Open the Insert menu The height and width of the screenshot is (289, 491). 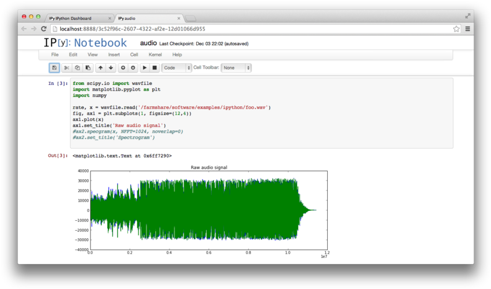pos(114,55)
